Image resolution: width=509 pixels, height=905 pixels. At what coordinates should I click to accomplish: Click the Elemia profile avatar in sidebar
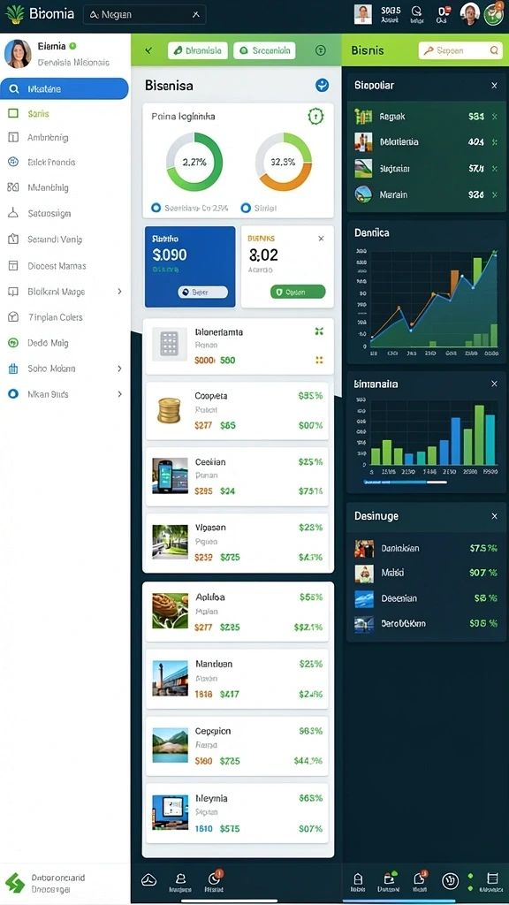[x=18, y=54]
